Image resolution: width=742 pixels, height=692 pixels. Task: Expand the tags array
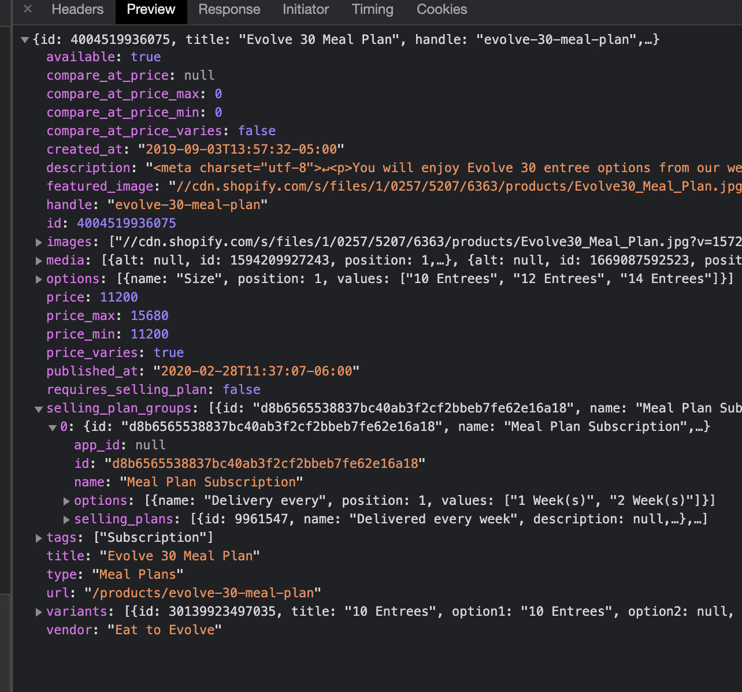click(x=39, y=538)
